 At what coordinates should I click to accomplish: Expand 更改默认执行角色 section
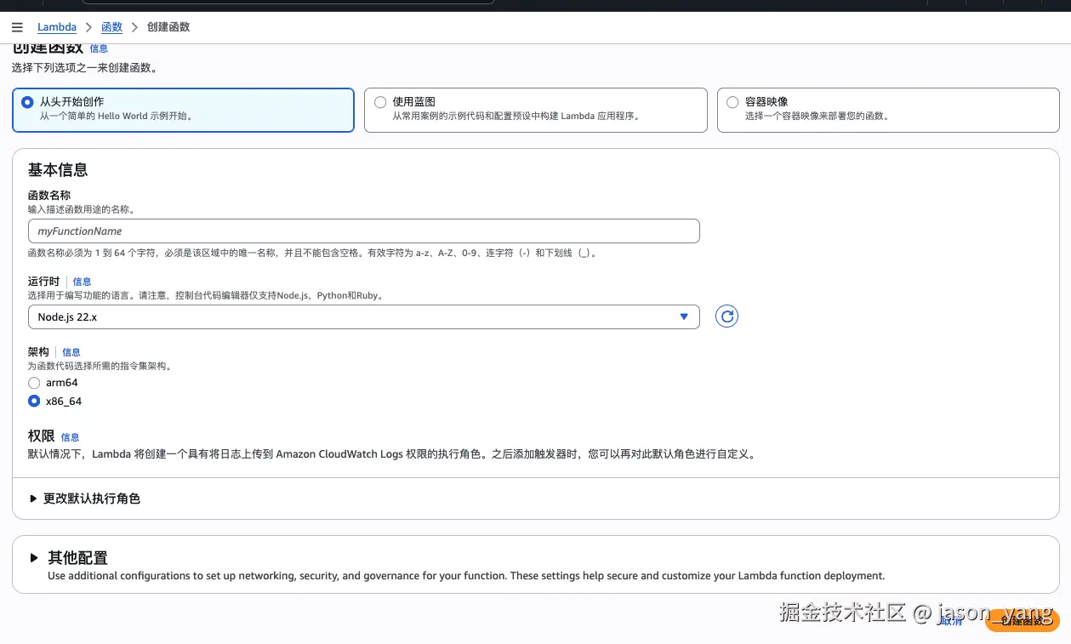coord(84,499)
